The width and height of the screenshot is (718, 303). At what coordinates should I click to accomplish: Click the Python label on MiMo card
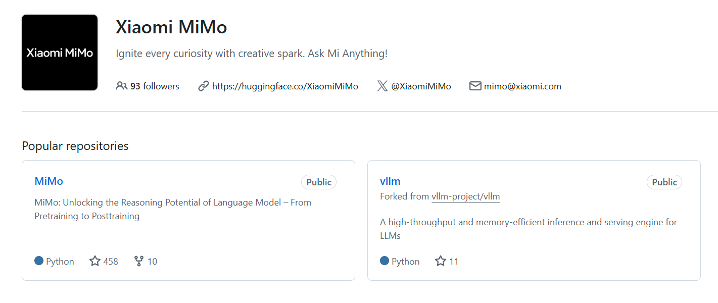click(x=60, y=262)
